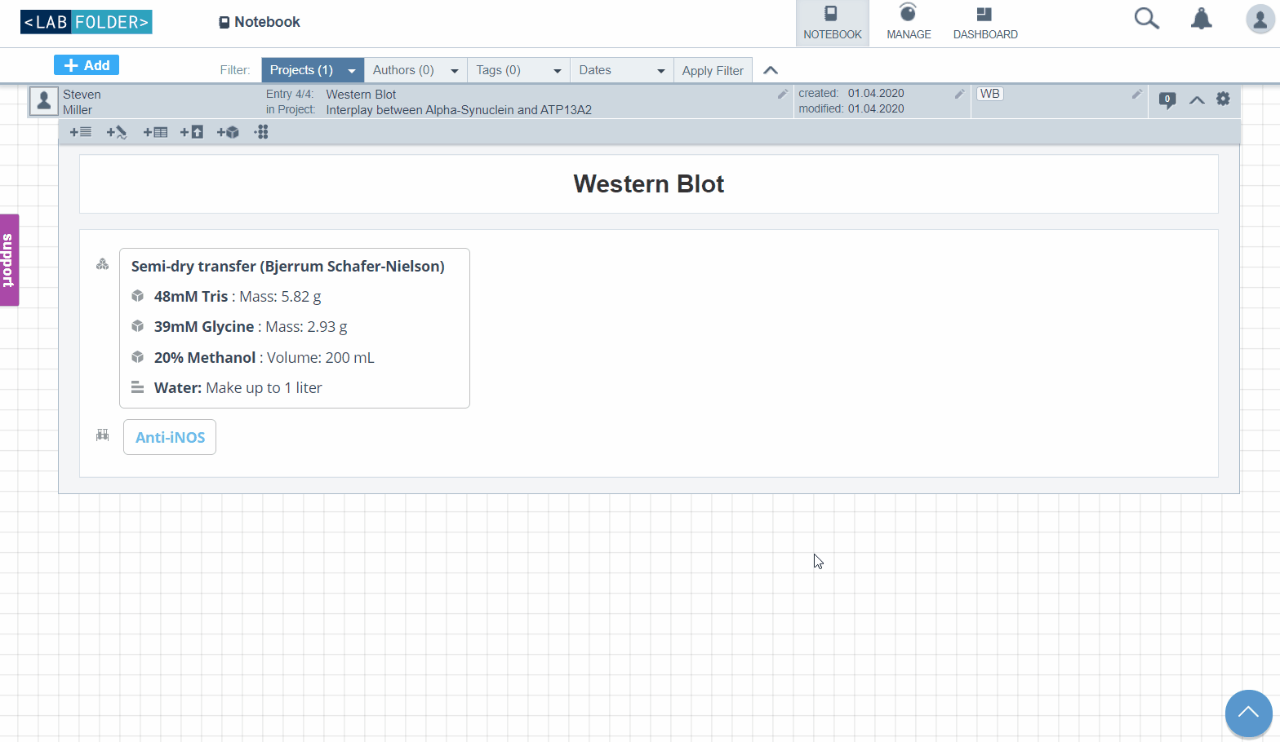This screenshot has height=742, width=1280.
Task: Click Steven Miller's author avatar
Action: (44, 101)
